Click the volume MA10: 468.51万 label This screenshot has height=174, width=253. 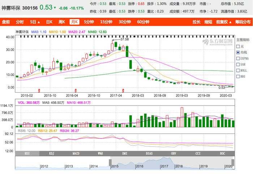(x=79, y=103)
